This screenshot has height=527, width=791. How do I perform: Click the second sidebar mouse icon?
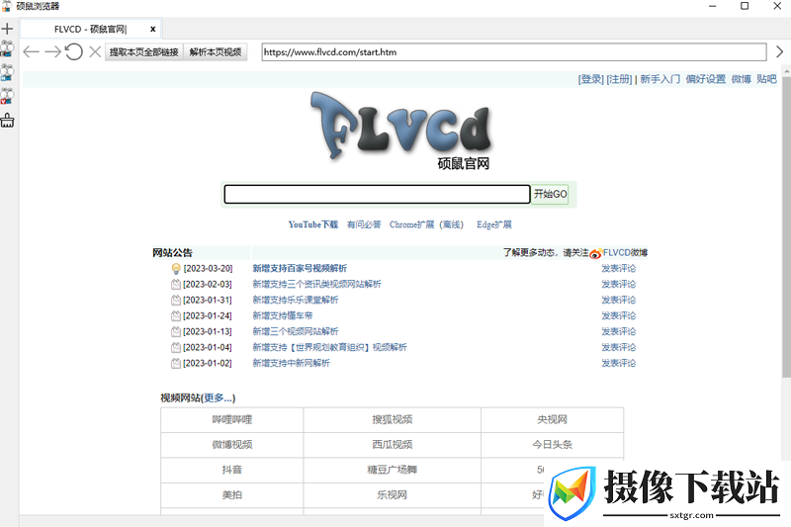[x=7, y=72]
